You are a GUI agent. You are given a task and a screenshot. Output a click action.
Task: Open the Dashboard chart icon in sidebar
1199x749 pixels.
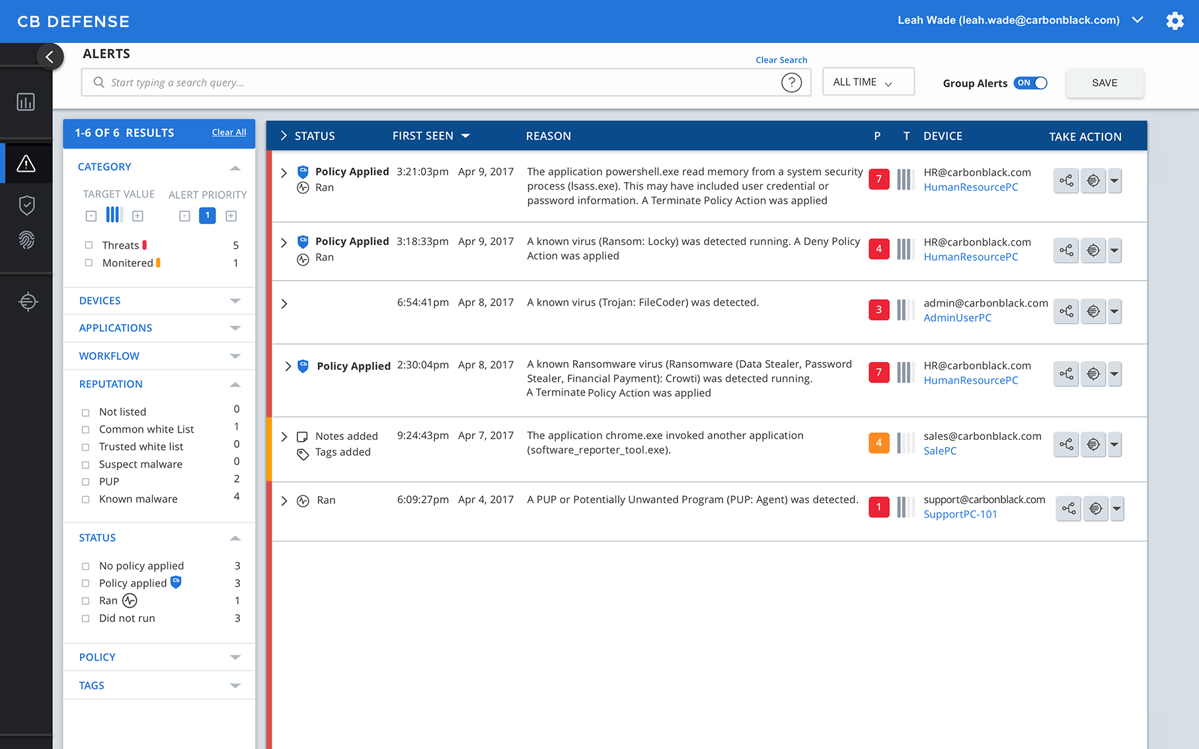tap(26, 102)
